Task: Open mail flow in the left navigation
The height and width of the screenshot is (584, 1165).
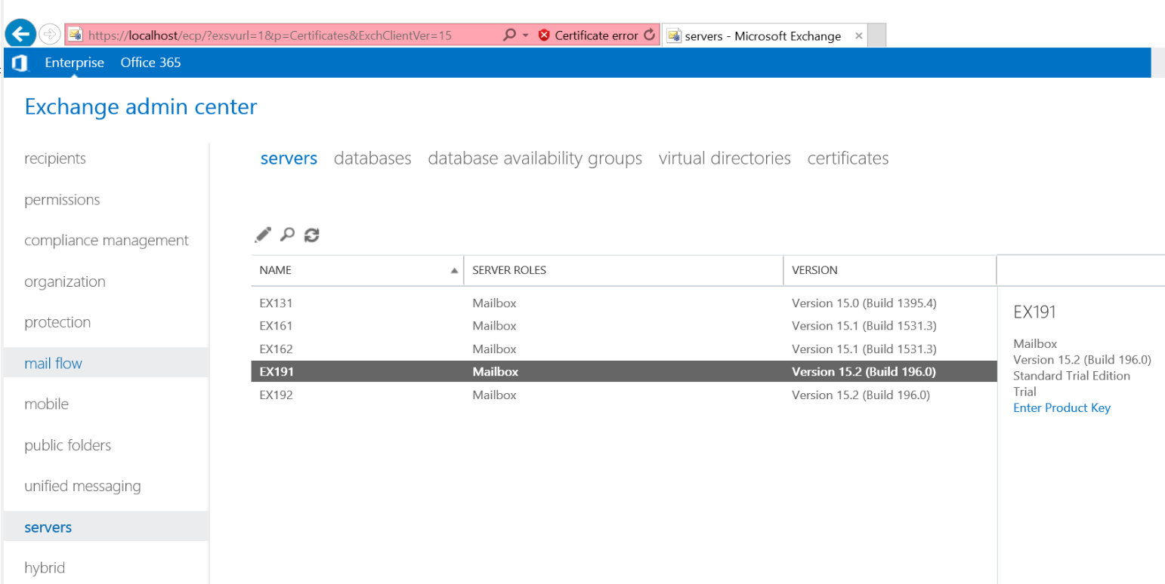Action: click(53, 363)
